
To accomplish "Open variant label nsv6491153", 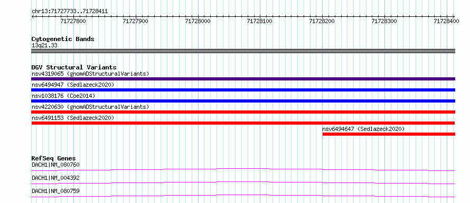I will 73,118.
